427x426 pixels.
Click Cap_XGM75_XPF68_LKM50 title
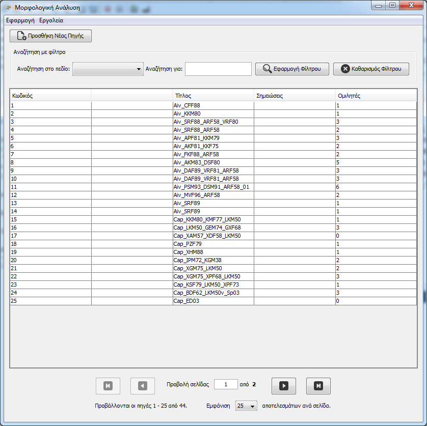[213, 277]
